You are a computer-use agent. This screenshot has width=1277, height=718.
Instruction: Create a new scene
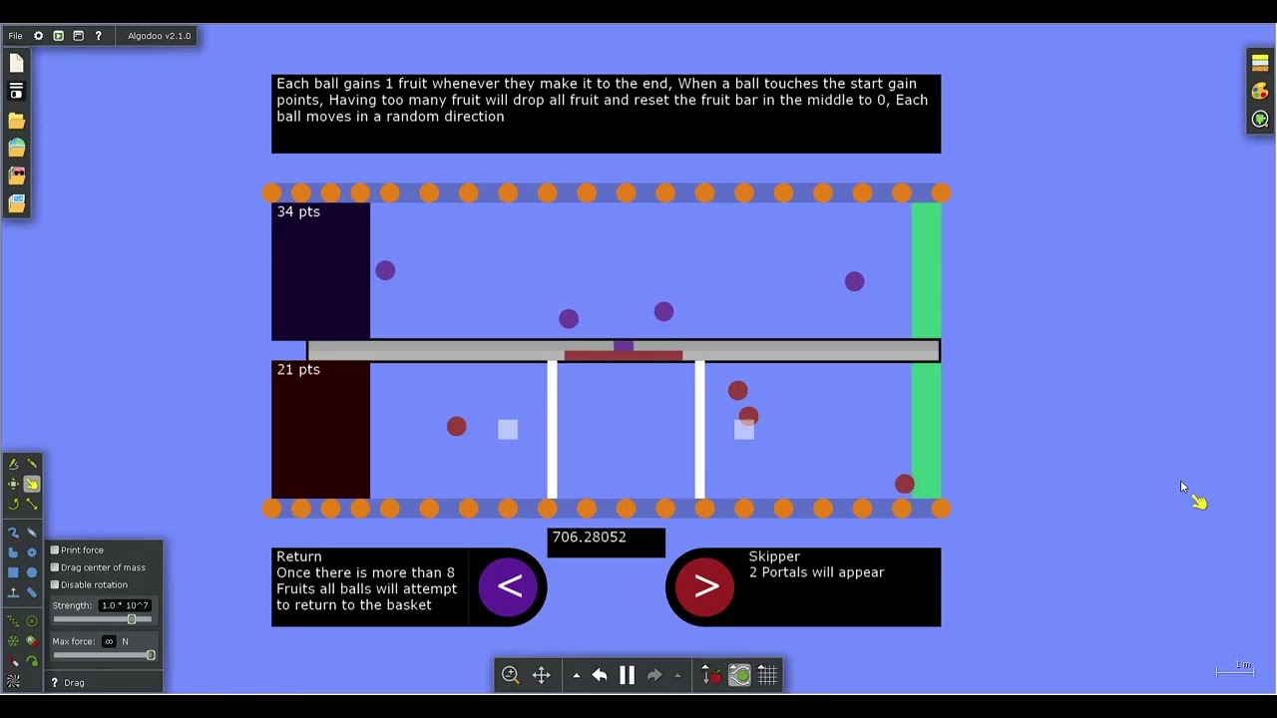(16, 63)
